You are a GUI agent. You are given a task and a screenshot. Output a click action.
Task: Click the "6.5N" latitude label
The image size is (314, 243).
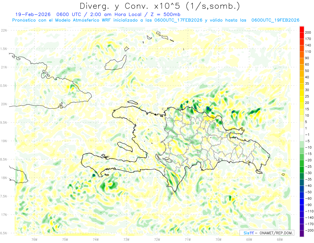click(x=4, y=233)
